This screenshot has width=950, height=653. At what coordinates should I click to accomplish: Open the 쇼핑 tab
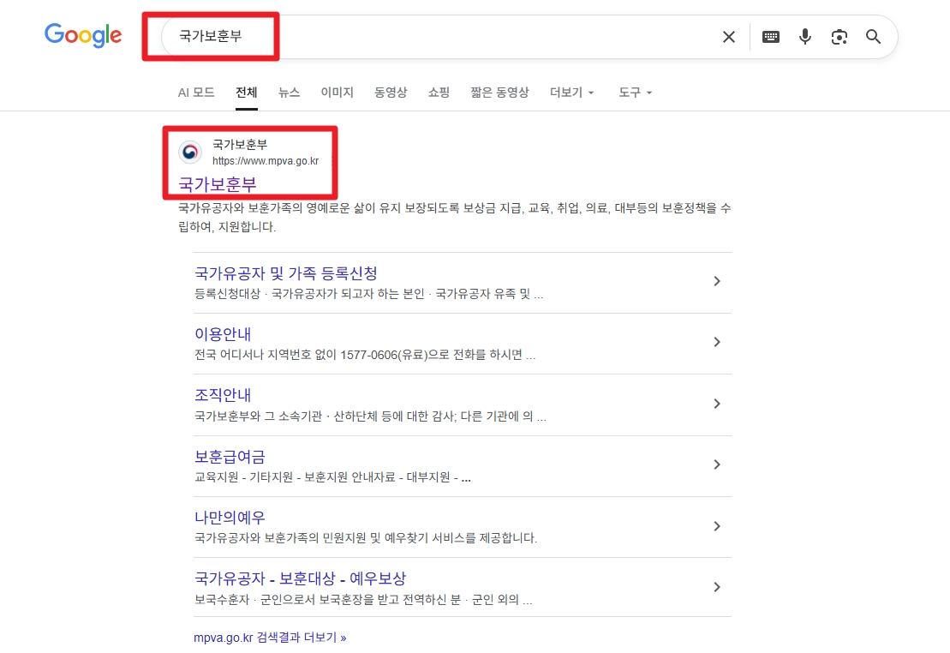438,93
